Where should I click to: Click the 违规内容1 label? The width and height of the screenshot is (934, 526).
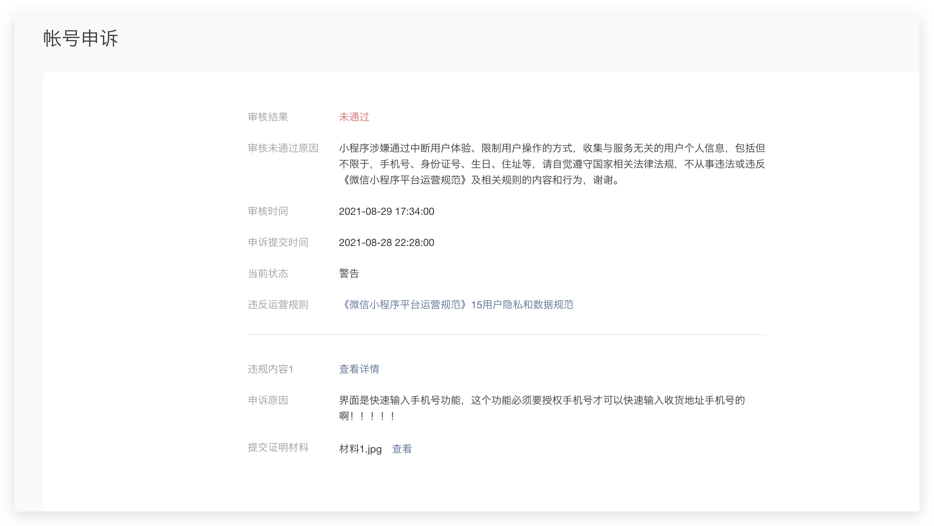pyautogui.click(x=270, y=369)
